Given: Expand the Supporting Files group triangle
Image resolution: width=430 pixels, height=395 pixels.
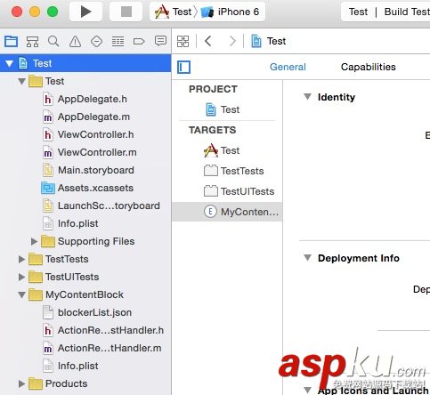Looking at the screenshot, I should pos(34,241).
